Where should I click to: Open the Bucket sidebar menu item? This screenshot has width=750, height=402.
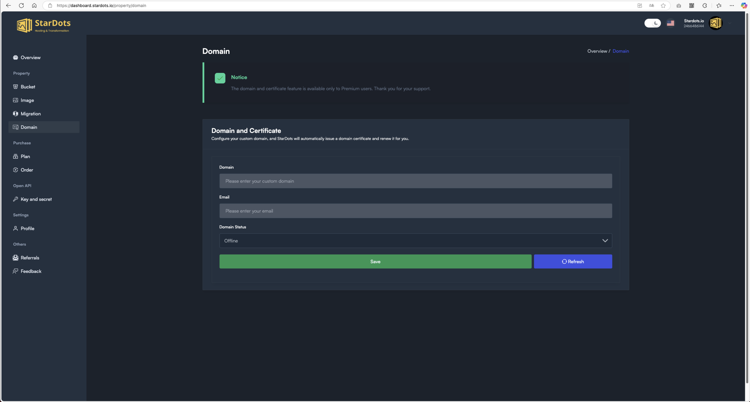pos(28,87)
